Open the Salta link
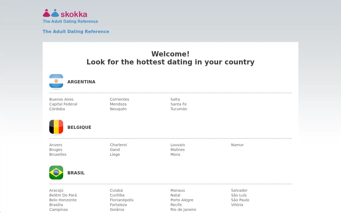Image resolution: width=341 pixels, height=213 pixels. pyautogui.click(x=175, y=99)
